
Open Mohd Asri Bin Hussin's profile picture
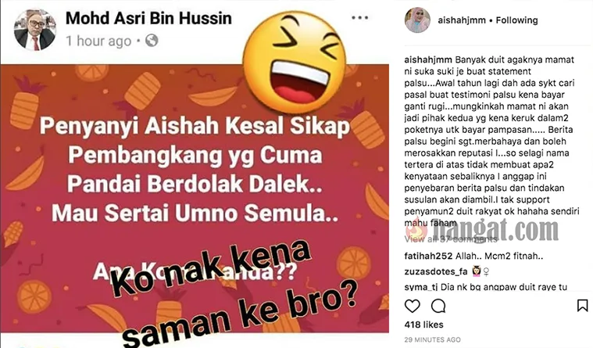click(35, 30)
